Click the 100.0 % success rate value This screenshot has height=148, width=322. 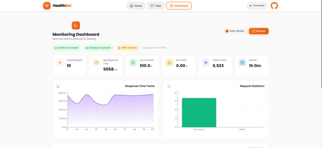(146, 66)
